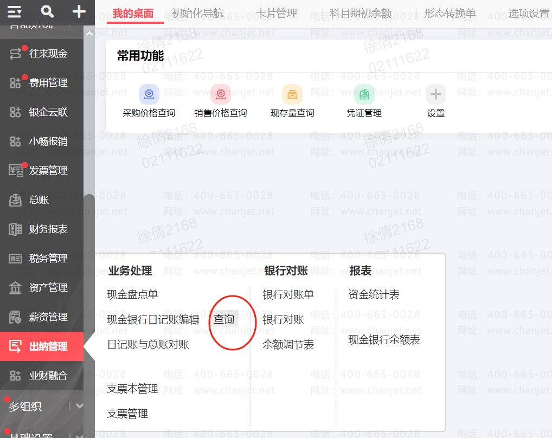Open 销售价格查询 shortcut icon
The width and height of the screenshot is (552, 438).
(x=221, y=94)
